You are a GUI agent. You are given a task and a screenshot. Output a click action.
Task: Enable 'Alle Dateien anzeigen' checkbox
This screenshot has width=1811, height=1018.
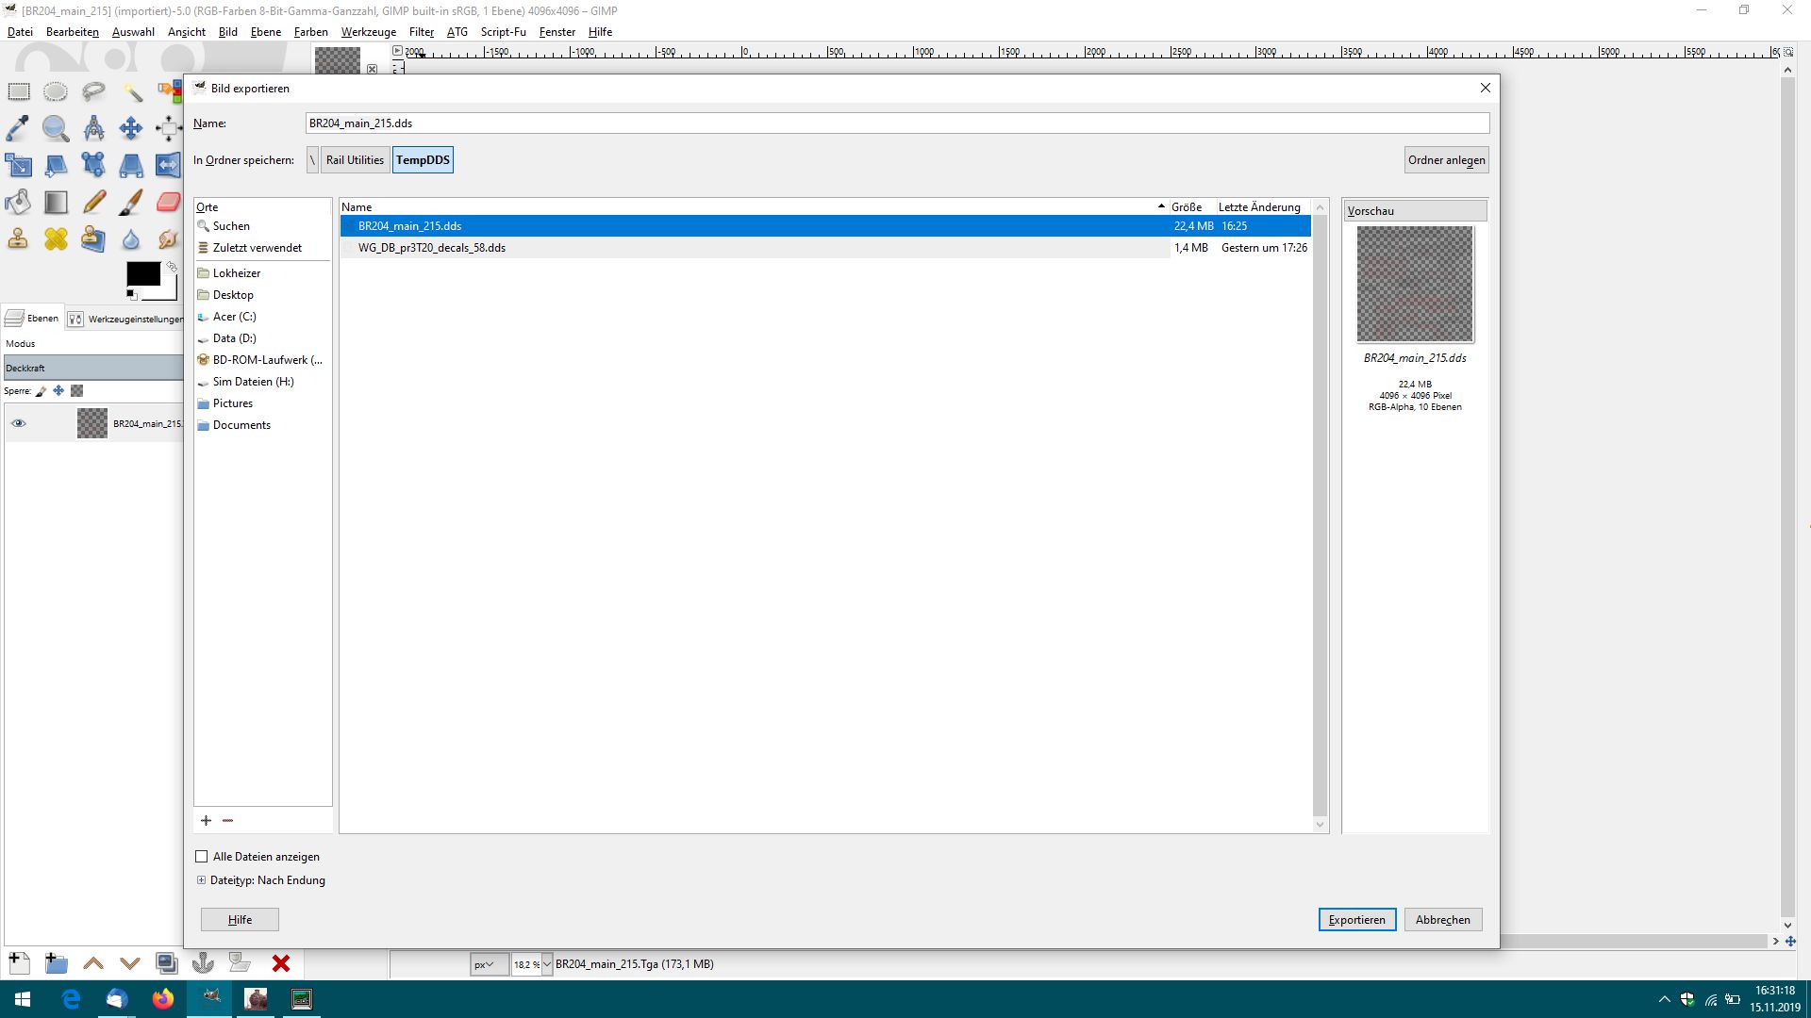tap(201, 857)
